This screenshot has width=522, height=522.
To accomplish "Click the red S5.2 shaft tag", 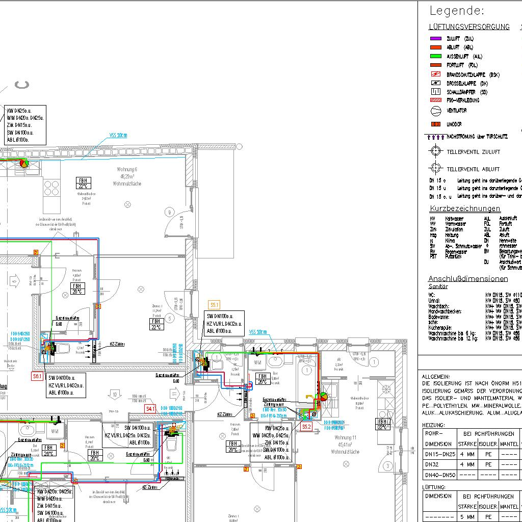I will coord(306,426).
